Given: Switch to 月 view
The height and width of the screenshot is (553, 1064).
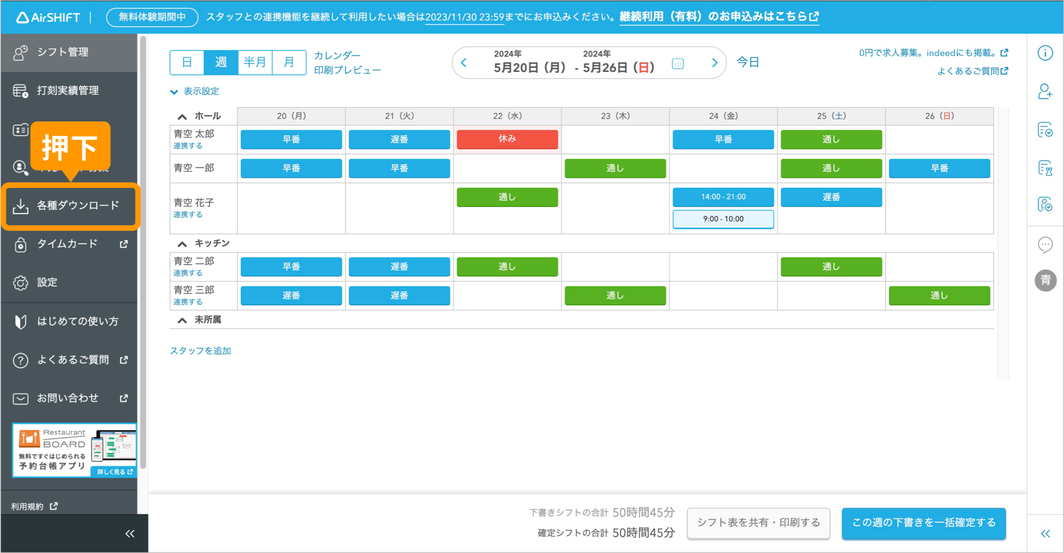Looking at the screenshot, I should (x=289, y=62).
